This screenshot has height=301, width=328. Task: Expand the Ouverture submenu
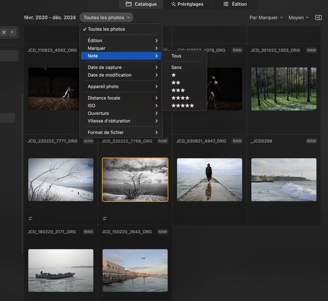point(121,113)
